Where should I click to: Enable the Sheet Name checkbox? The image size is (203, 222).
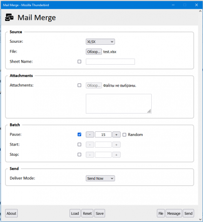coord(79,62)
